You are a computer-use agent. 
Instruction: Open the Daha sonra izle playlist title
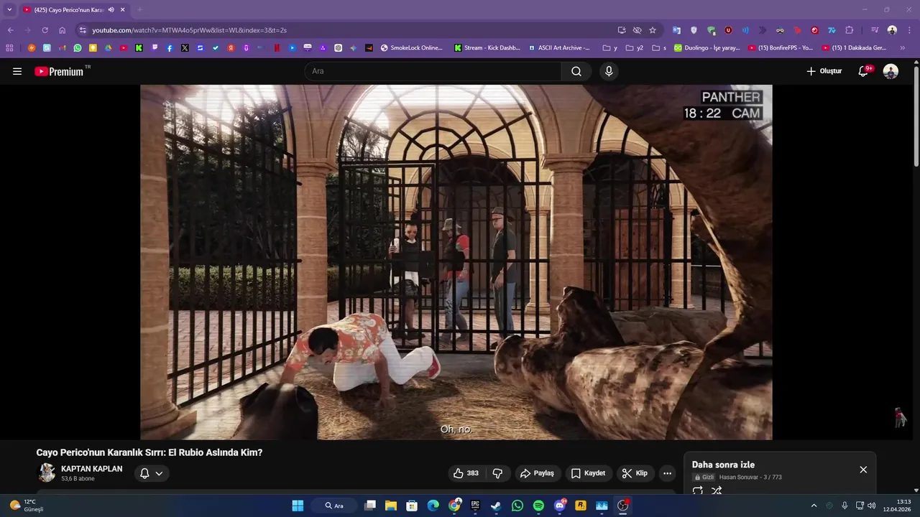[723, 465]
